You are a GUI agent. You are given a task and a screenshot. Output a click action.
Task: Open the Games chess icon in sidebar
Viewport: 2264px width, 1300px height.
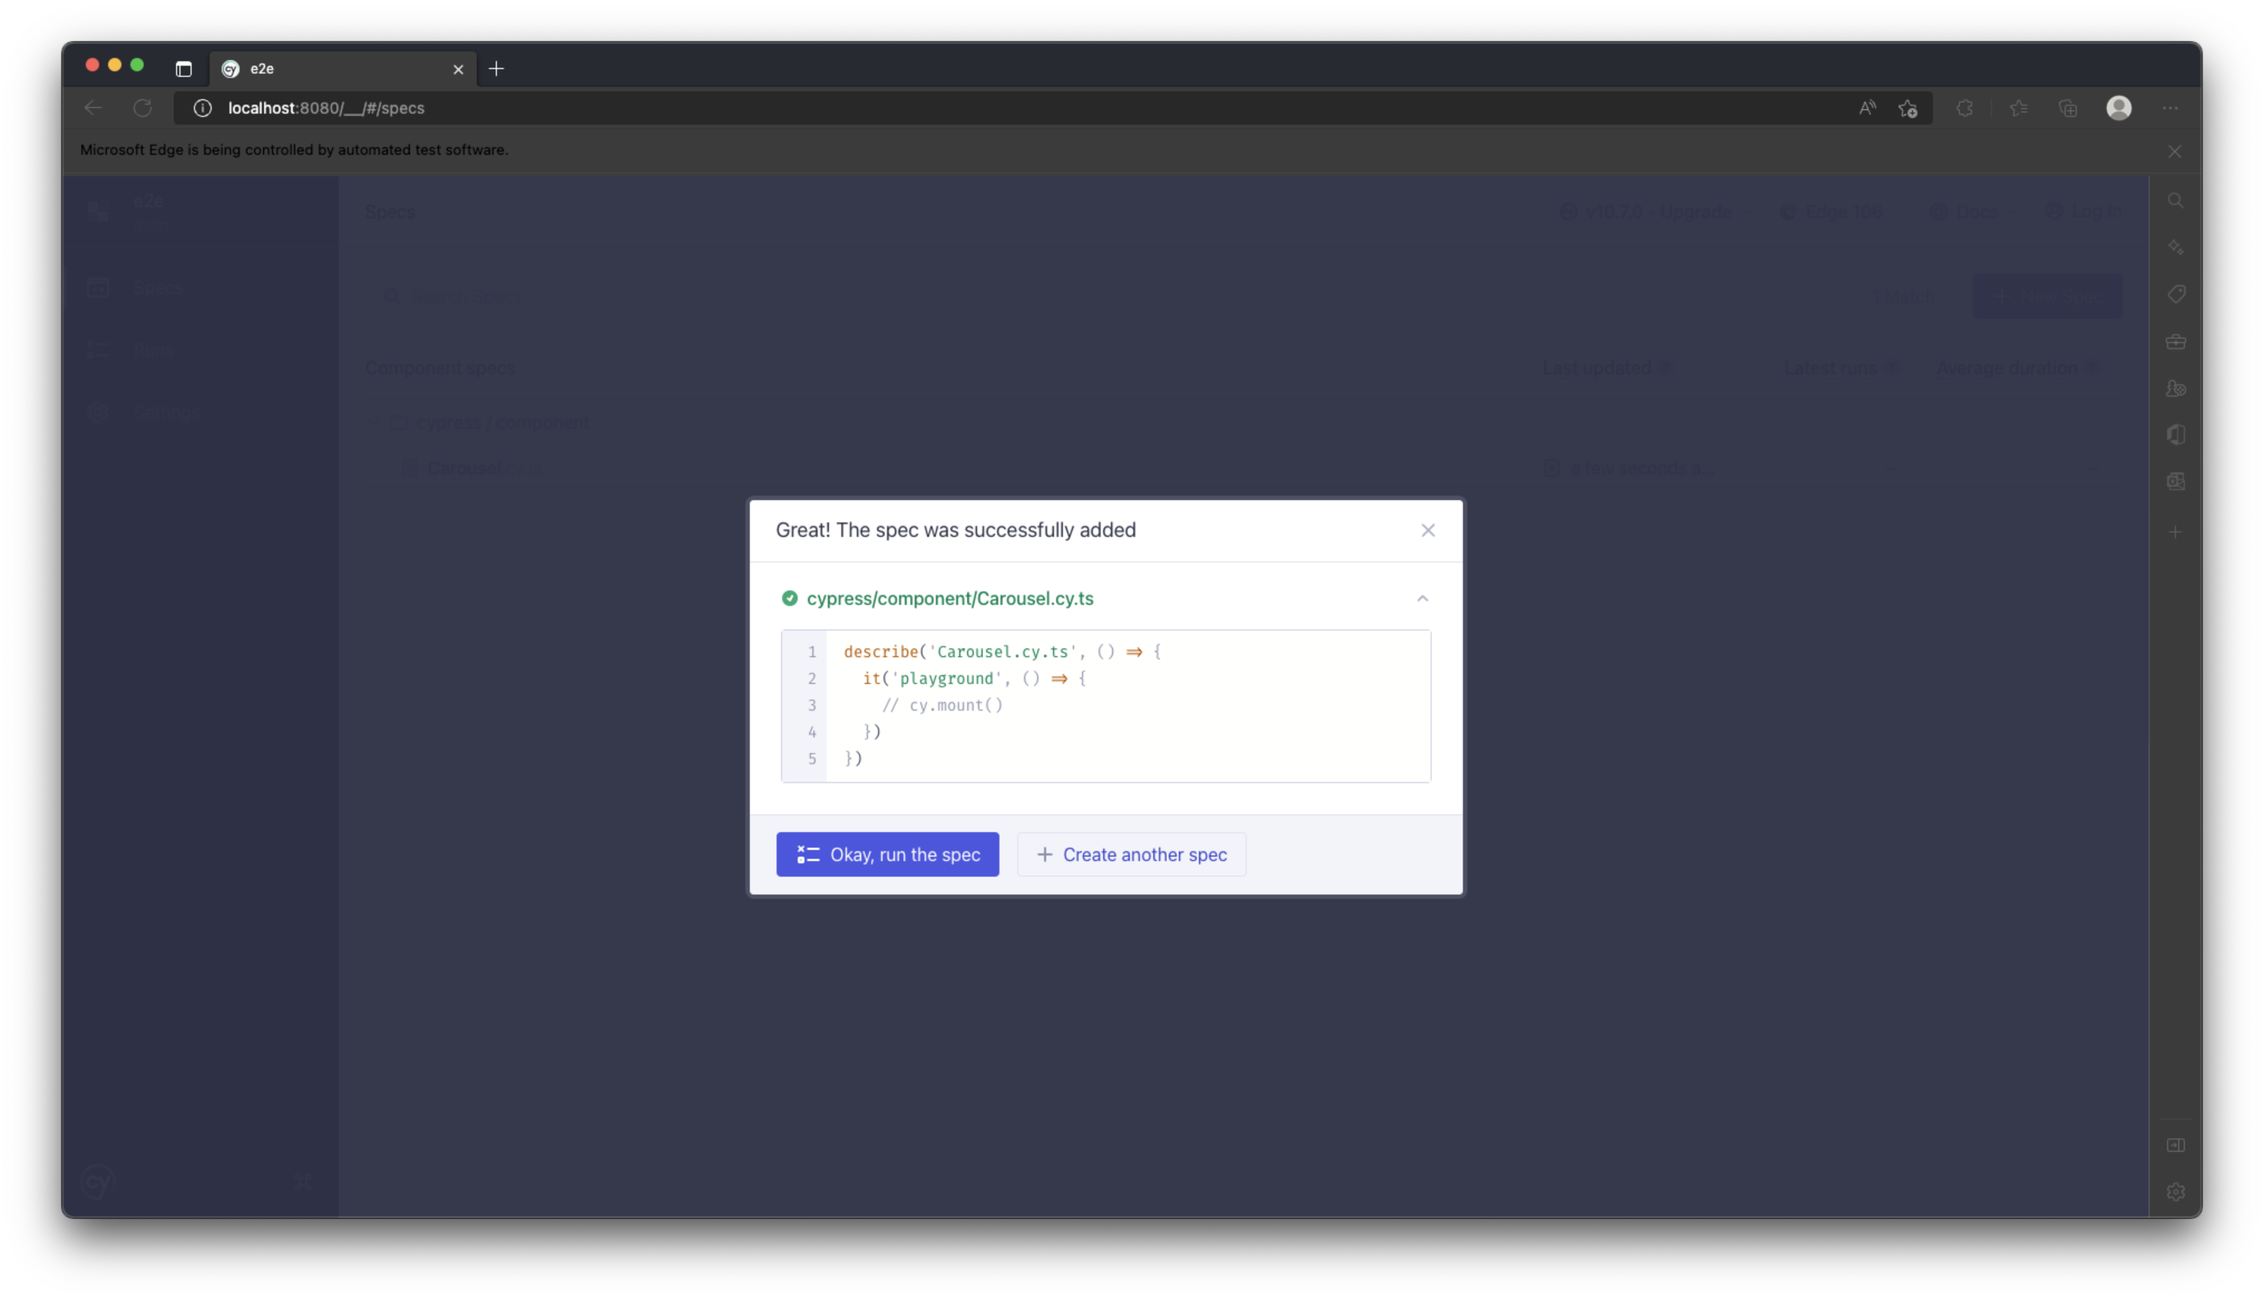pos(2175,388)
